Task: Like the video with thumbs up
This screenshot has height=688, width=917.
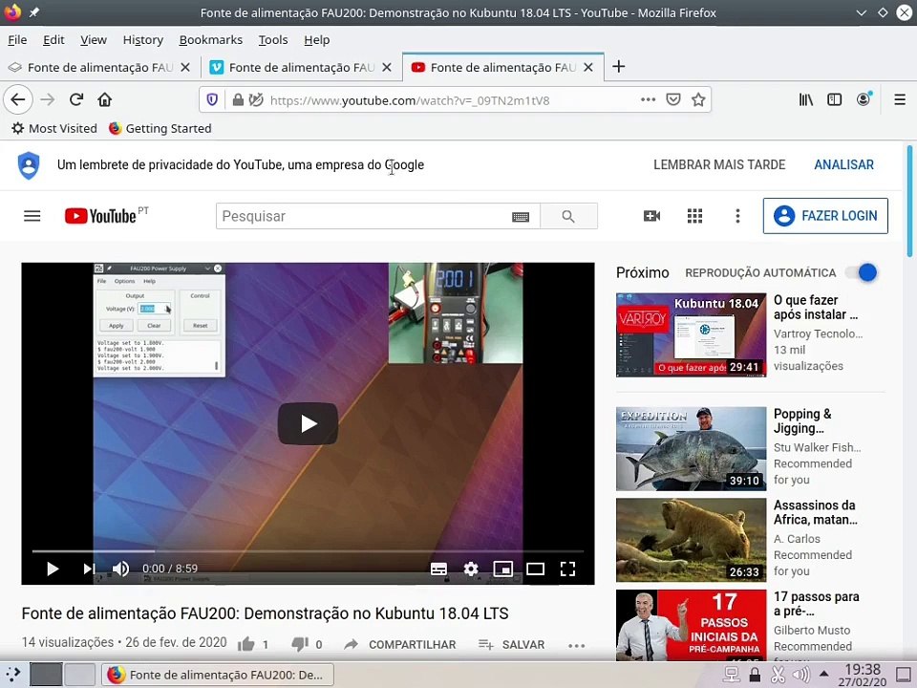Action: (246, 644)
